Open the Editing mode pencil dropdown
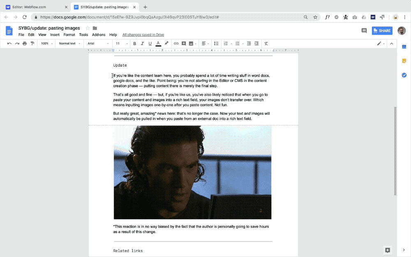This screenshot has height=257, width=411. click(x=381, y=44)
